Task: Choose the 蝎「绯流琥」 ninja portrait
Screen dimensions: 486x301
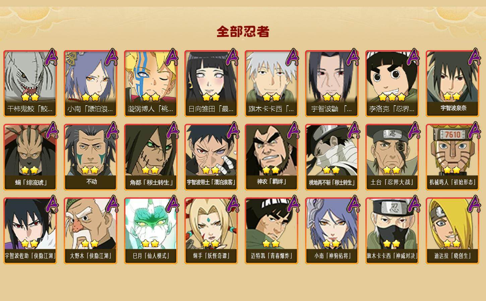Action: coord(30,157)
